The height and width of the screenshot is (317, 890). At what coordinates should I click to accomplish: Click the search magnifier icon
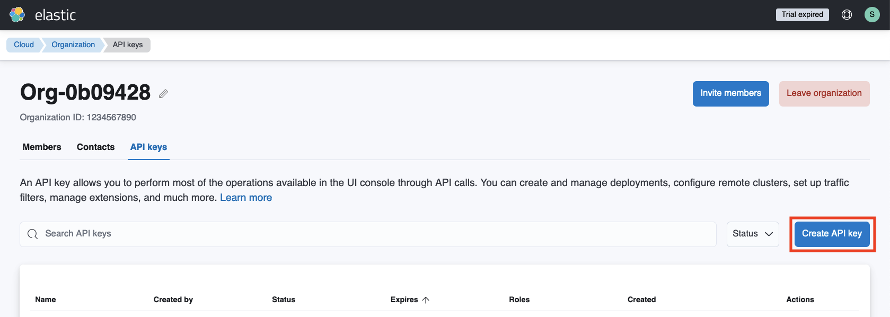(33, 234)
